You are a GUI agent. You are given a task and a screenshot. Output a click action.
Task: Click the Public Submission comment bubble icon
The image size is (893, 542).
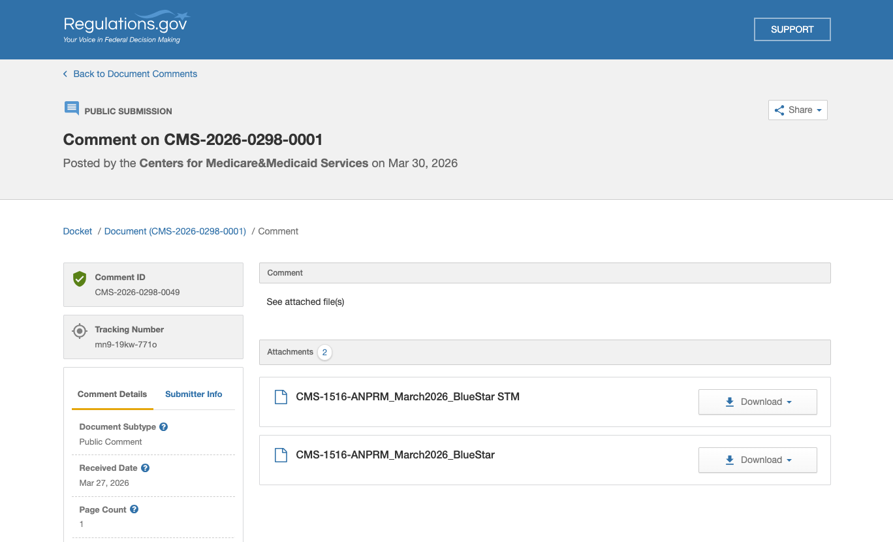click(x=72, y=108)
